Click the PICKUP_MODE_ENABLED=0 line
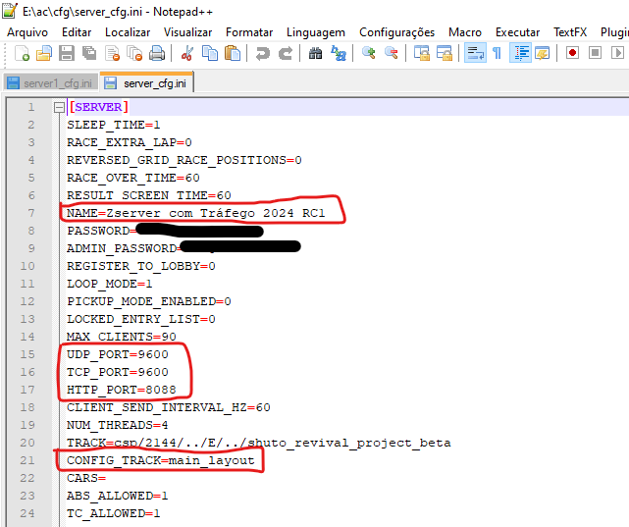Image resolution: width=629 pixels, height=527 pixels. coord(149,301)
